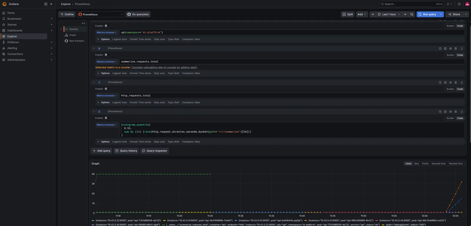Show query C help icon
The height and width of the screenshot is (226, 471).
tap(440, 82)
